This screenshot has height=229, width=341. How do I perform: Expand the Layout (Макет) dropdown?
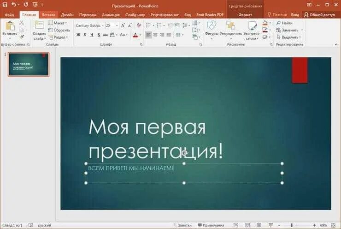pyautogui.click(x=58, y=23)
